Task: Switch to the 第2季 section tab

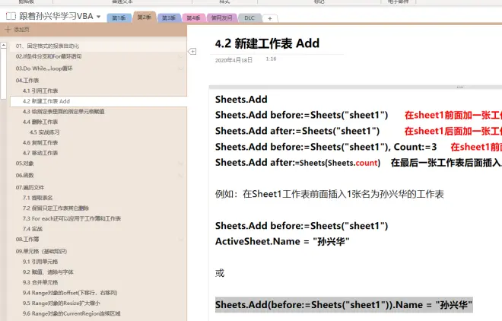Action: 145,17
